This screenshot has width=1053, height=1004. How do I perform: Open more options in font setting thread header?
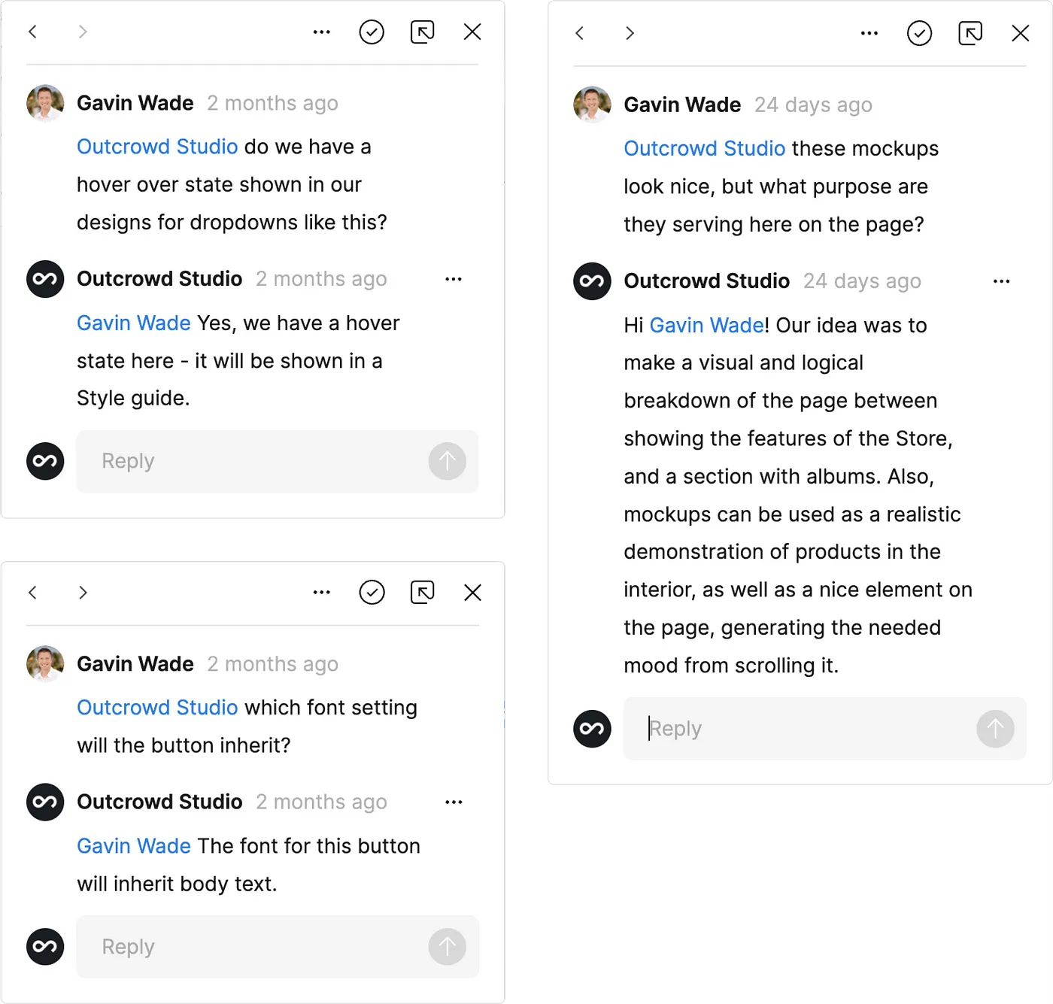pyautogui.click(x=321, y=593)
